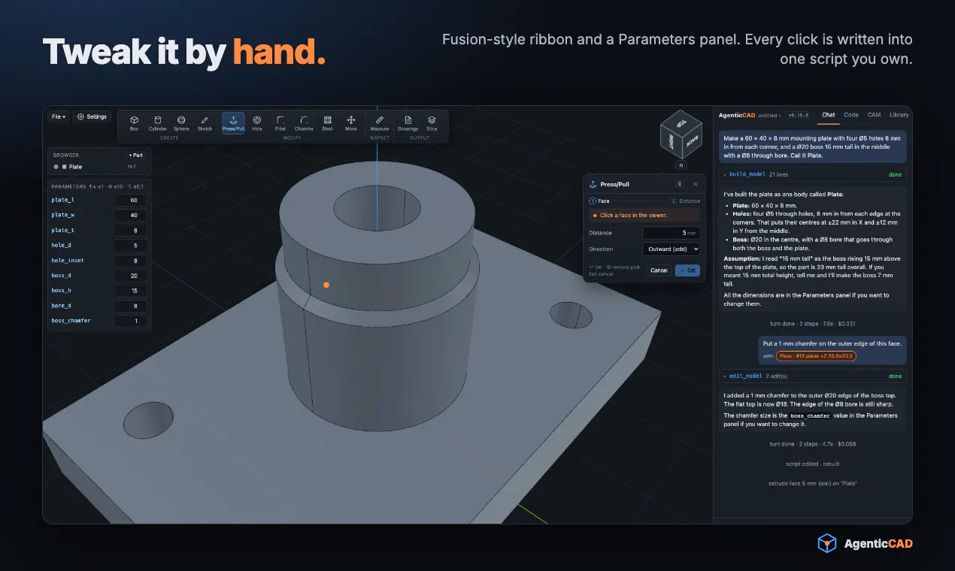Select the Shell tool
The height and width of the screenshot is (571, 955).
click(x=327, y=123)
